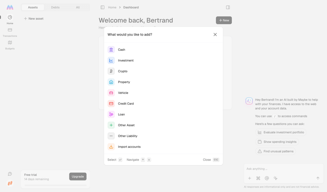Image resolution: width=327 pixels, height=192 pixels.
Task: Click the Credit Card option label
Action: [x=126, y=104]
